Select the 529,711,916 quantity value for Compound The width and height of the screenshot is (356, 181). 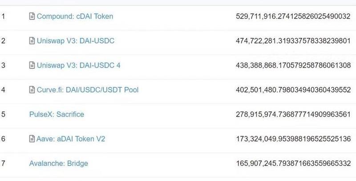[293, 16]
